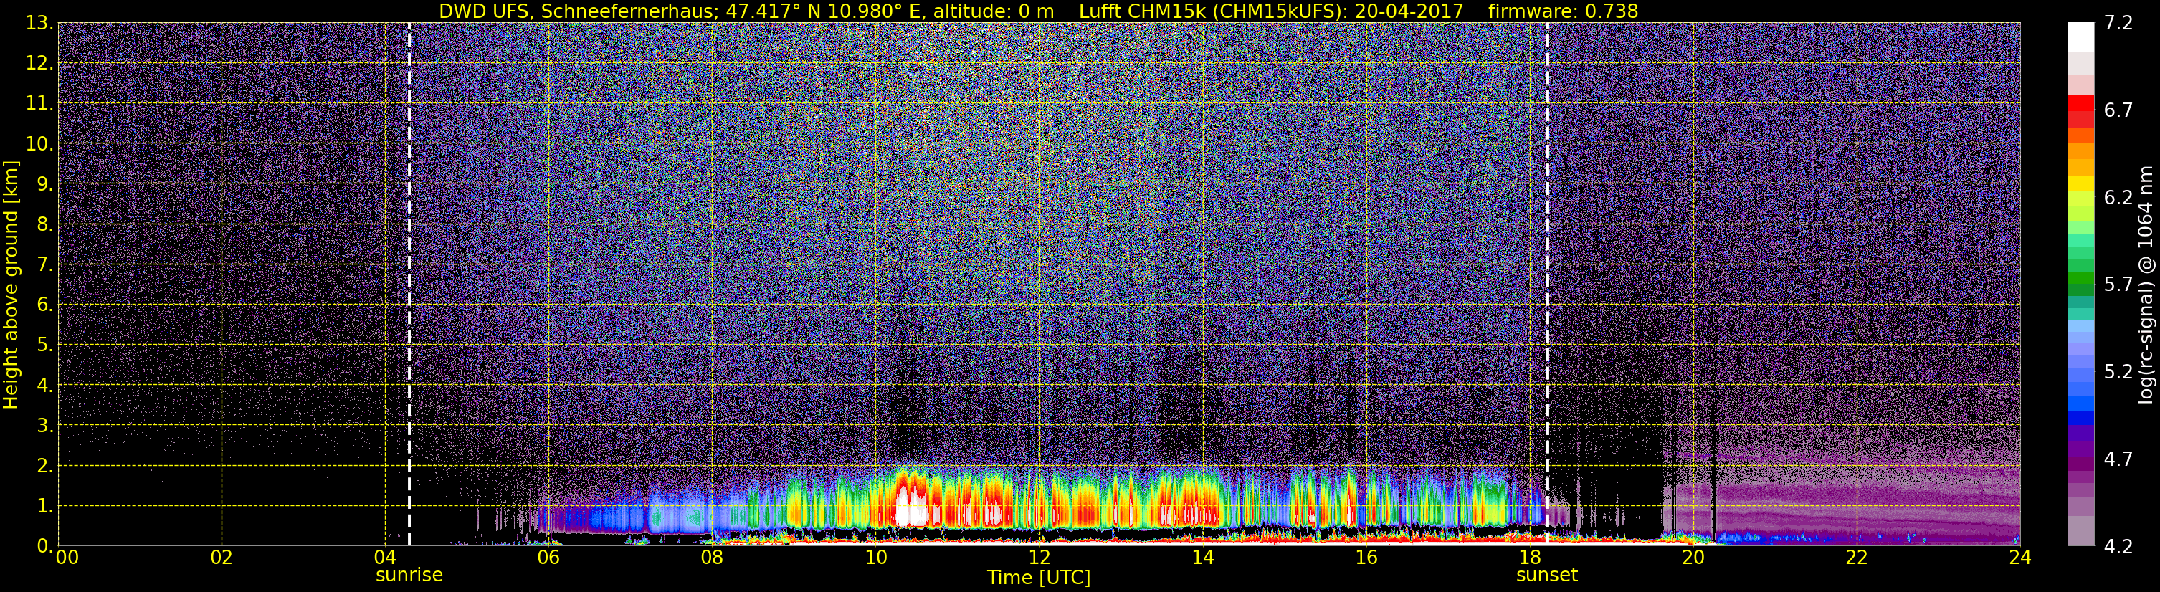Click the time axis tick label 12

click(x=1039, y=558)
